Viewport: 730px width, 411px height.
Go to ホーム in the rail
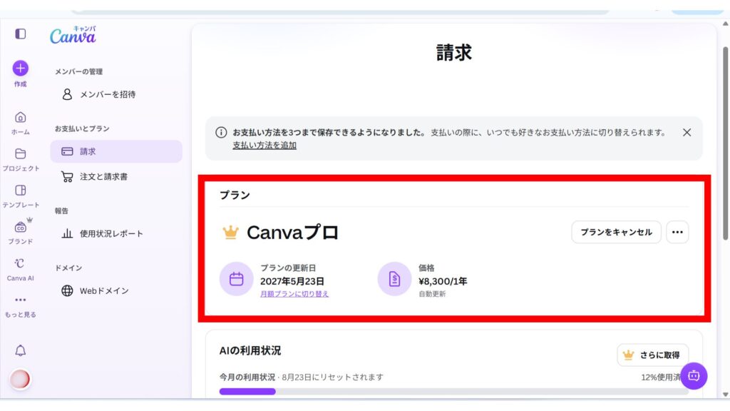pyautogui.click(x=20, y=123)
